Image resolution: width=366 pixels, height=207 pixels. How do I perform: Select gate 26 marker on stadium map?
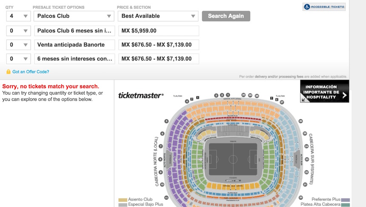coord(300,121)
